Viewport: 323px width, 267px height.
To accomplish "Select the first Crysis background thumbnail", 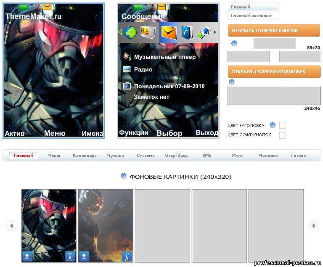I will [49, 226].
